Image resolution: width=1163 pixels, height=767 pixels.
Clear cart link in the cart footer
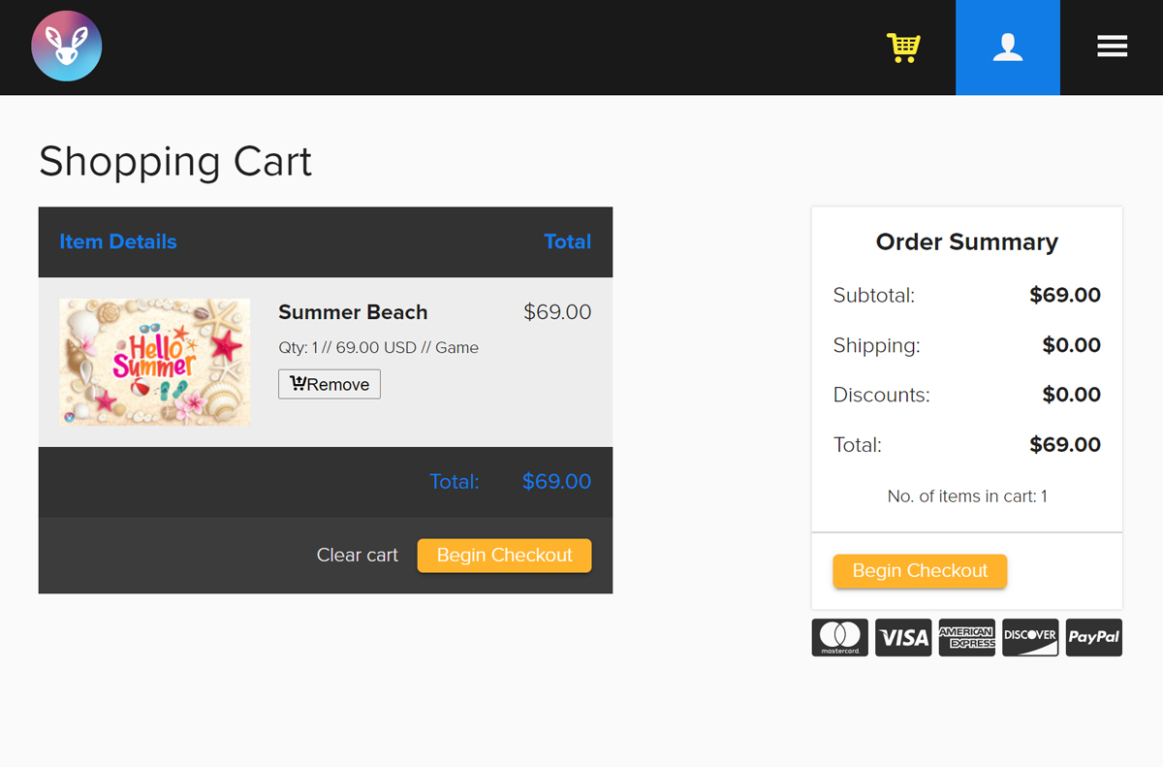pos(358,555)
